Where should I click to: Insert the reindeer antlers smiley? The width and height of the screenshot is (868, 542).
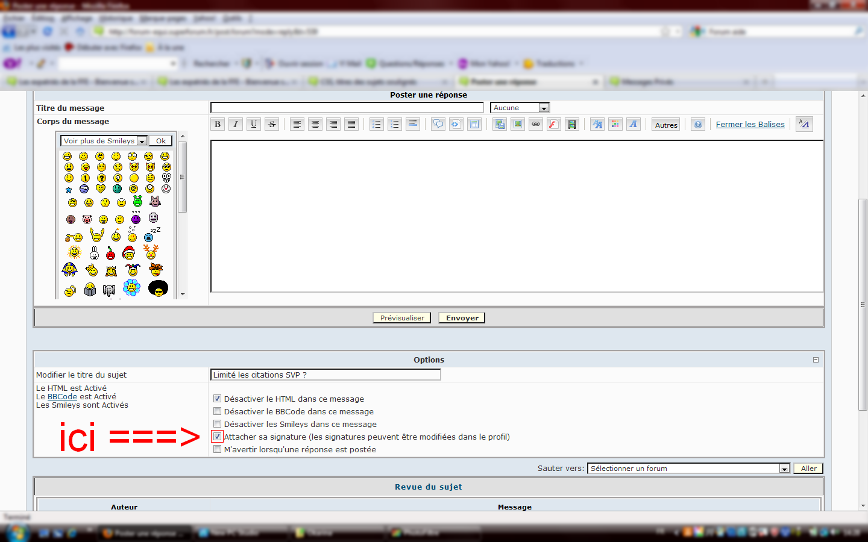click(x=151, y=252)
